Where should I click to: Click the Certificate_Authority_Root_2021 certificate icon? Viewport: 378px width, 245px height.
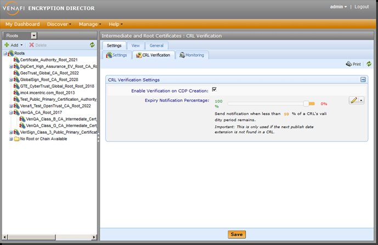coord(16,60)
